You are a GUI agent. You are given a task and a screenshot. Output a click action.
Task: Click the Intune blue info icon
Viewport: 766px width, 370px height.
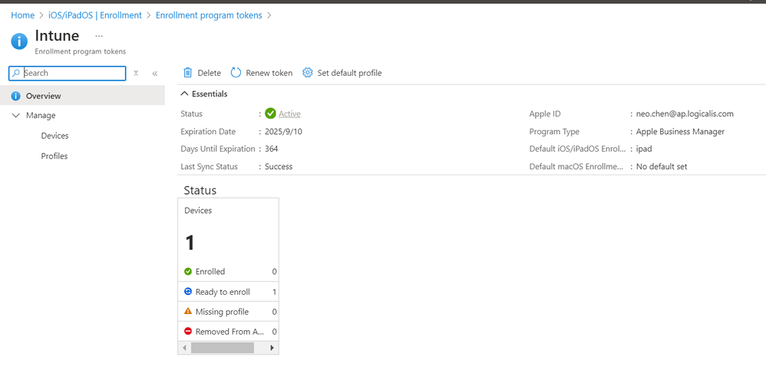(x=19, y=41)
